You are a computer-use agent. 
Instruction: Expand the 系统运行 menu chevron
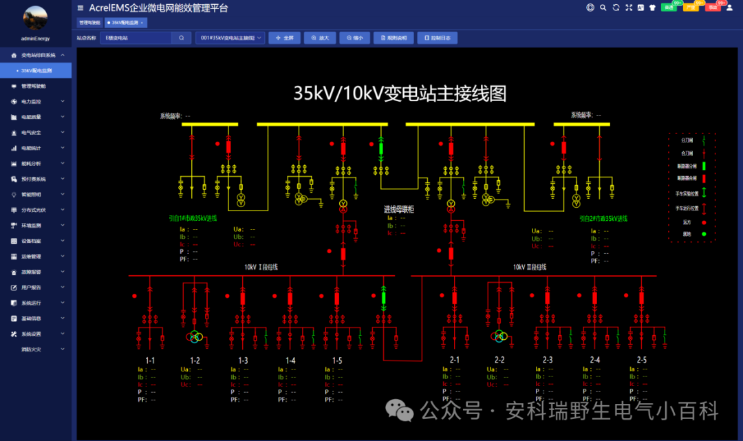(63, 303)
